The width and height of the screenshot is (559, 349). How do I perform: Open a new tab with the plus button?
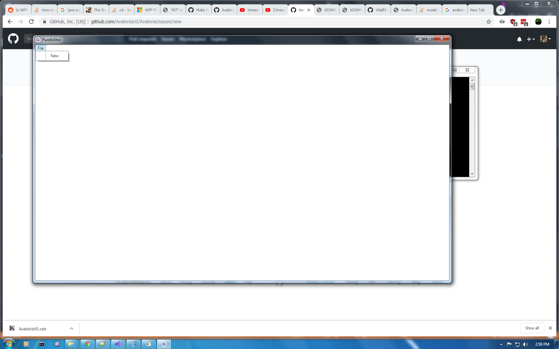(x=500, y=10)
